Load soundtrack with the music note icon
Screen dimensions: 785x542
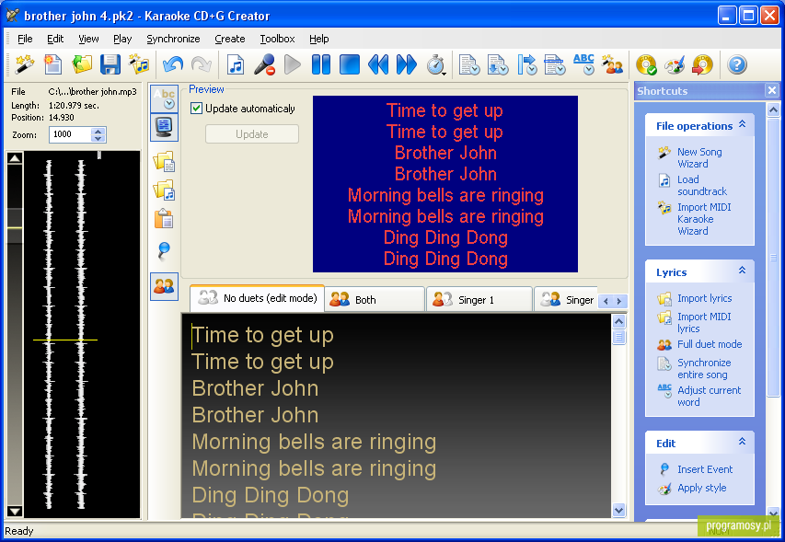point(236,64)
